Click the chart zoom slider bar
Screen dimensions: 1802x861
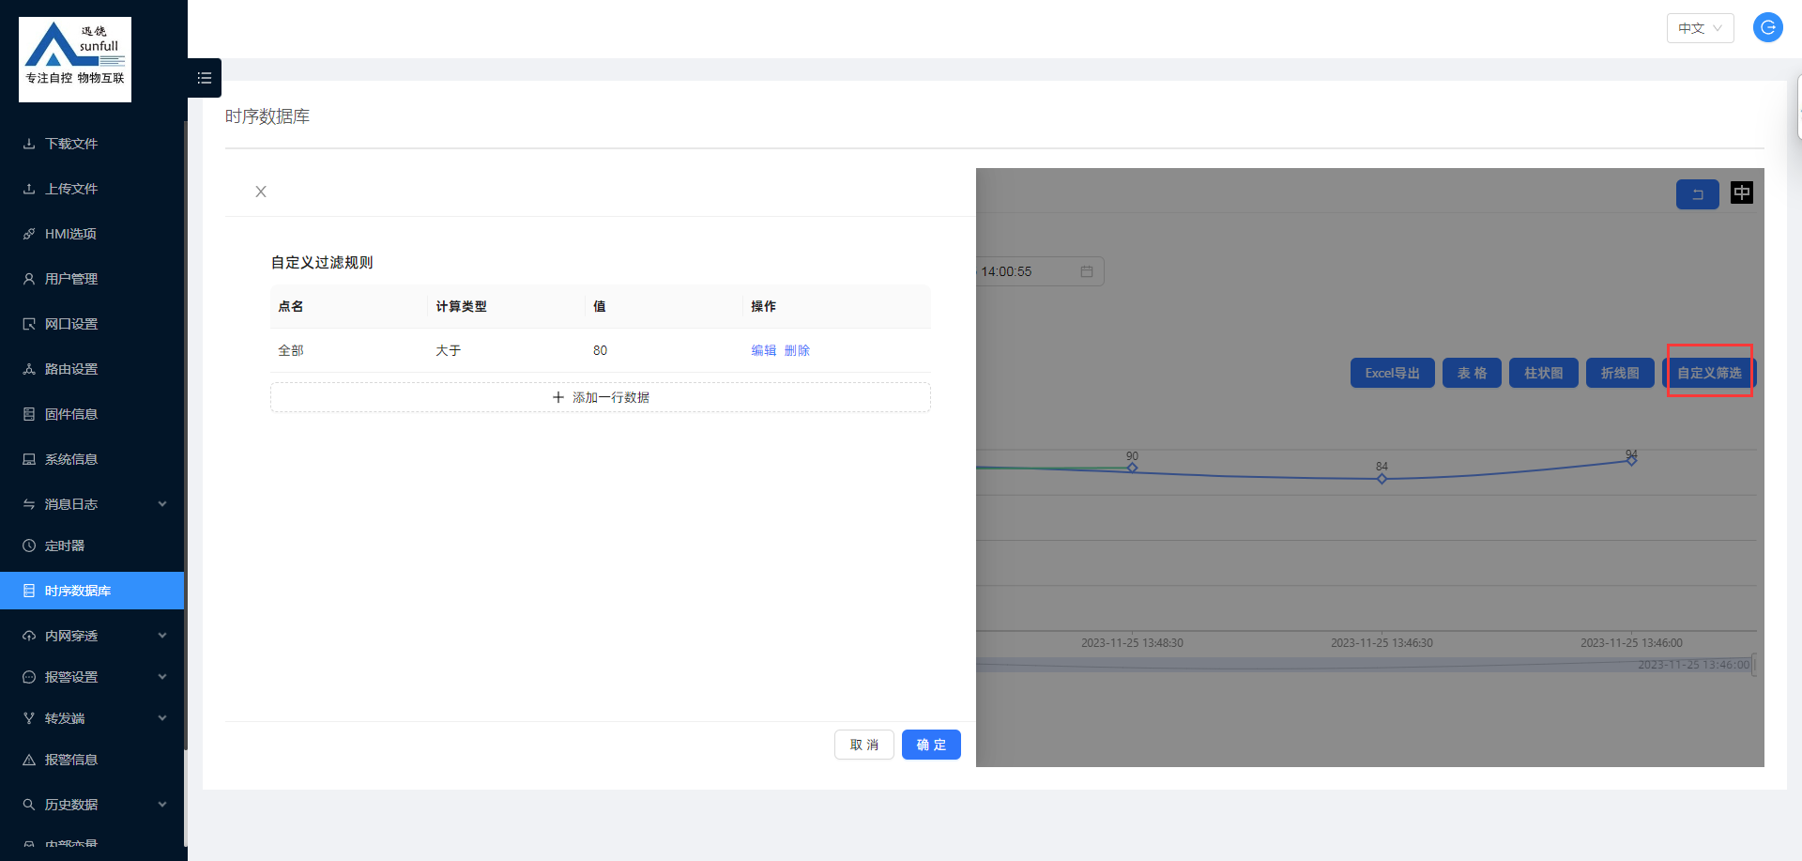pos(1361,665)
